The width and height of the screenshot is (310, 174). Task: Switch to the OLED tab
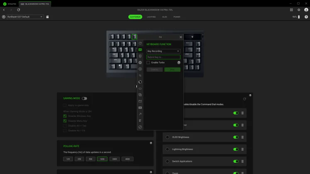coord(164,17)
